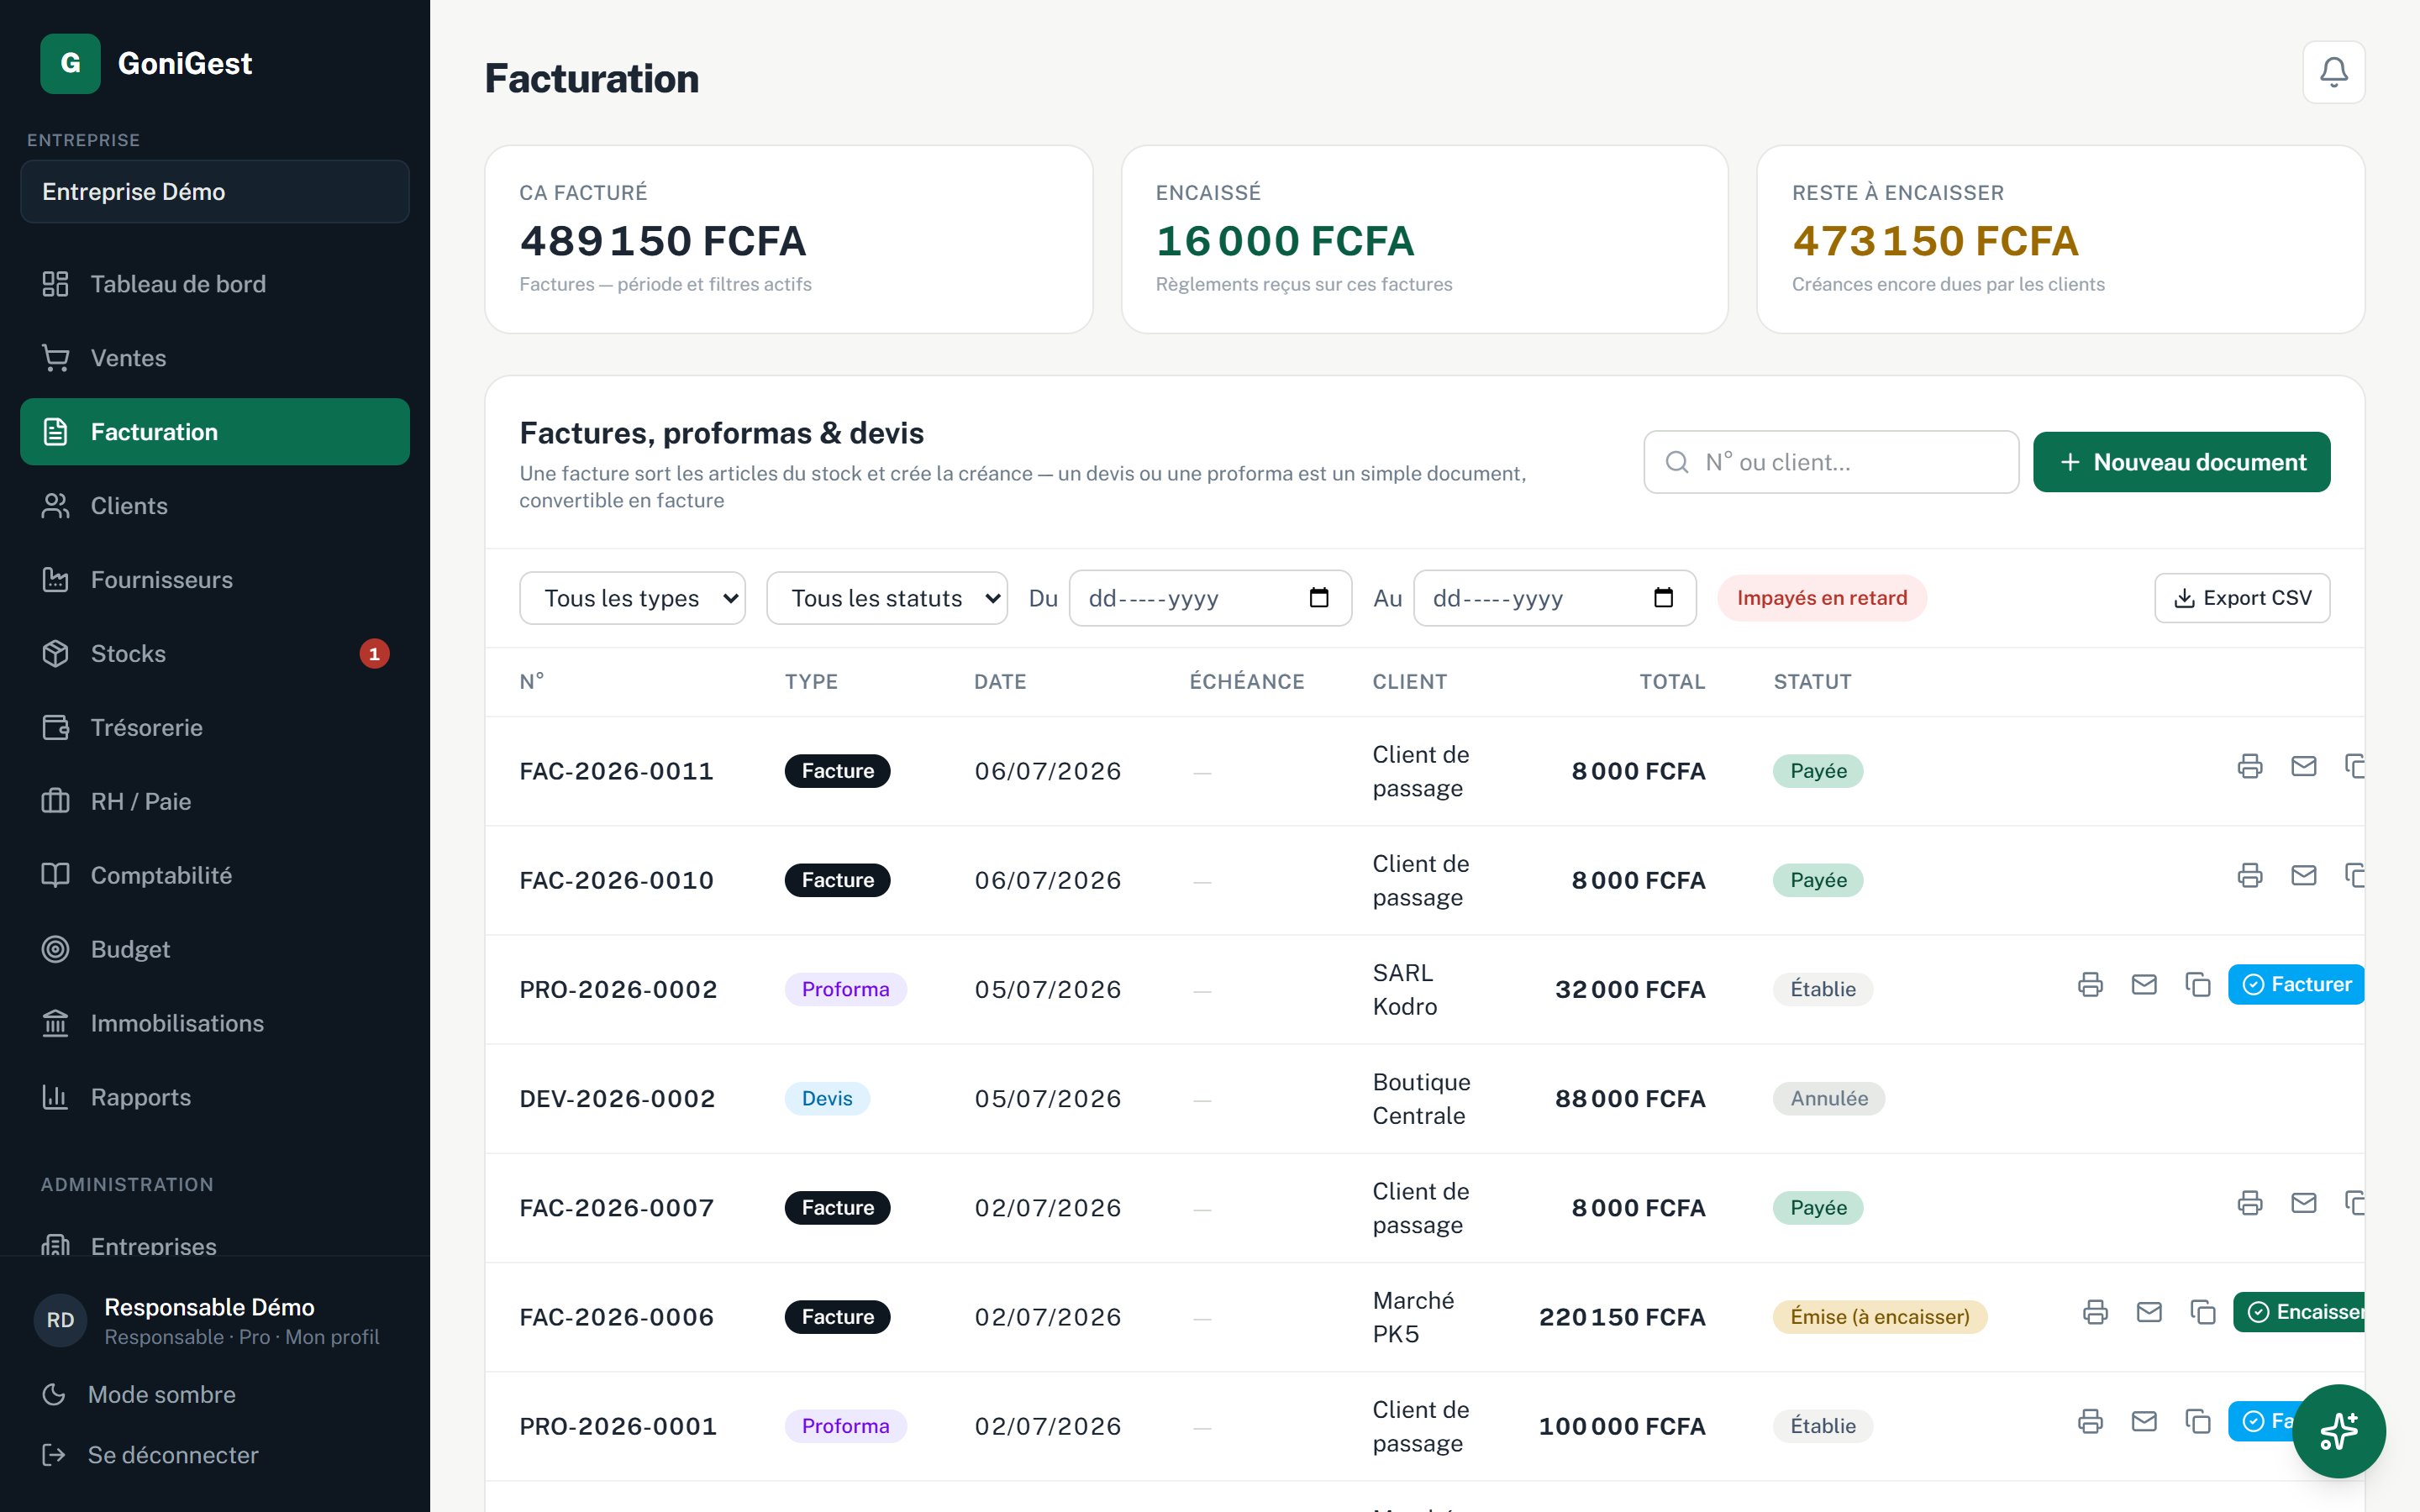Click Encaisser for FAC-2026-0006
The width and height of the screenshot is (2420, 1512).
tap(2299, 1311)
